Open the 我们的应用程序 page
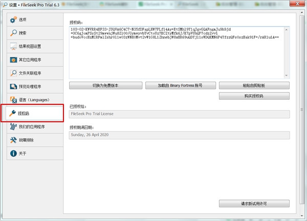This screenshot has height=221, width=307. pyautogui.click(x=35, y=127)
